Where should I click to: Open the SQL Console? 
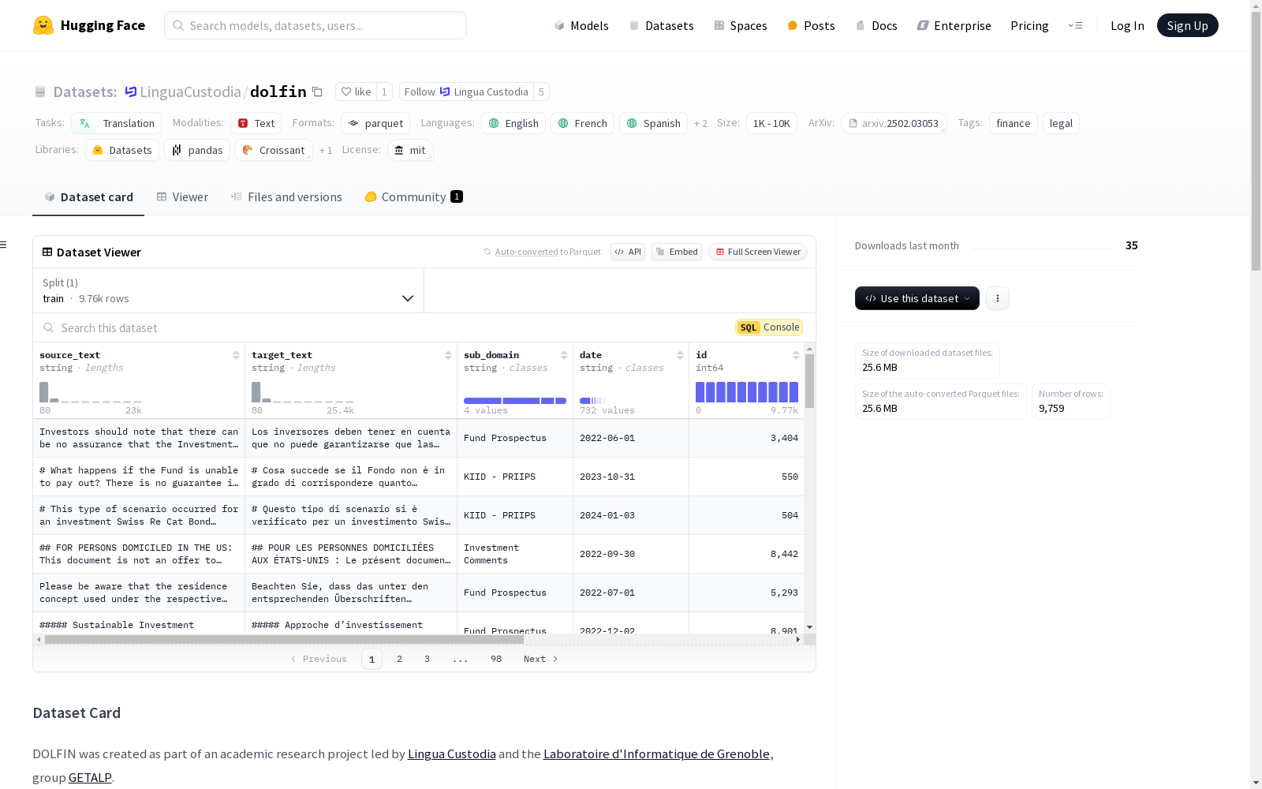pyautogui.click(x=769, y=327)
